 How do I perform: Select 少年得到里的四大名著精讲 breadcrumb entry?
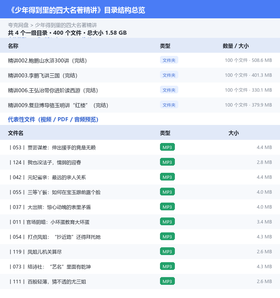pos(66,25)
